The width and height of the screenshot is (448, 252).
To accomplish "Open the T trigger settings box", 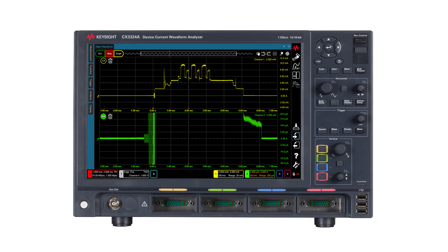I will coord(134,174).
